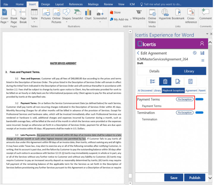Click the document scrollbar down arrow
Viewport: 214px width, 185px height.
(130, 183)
